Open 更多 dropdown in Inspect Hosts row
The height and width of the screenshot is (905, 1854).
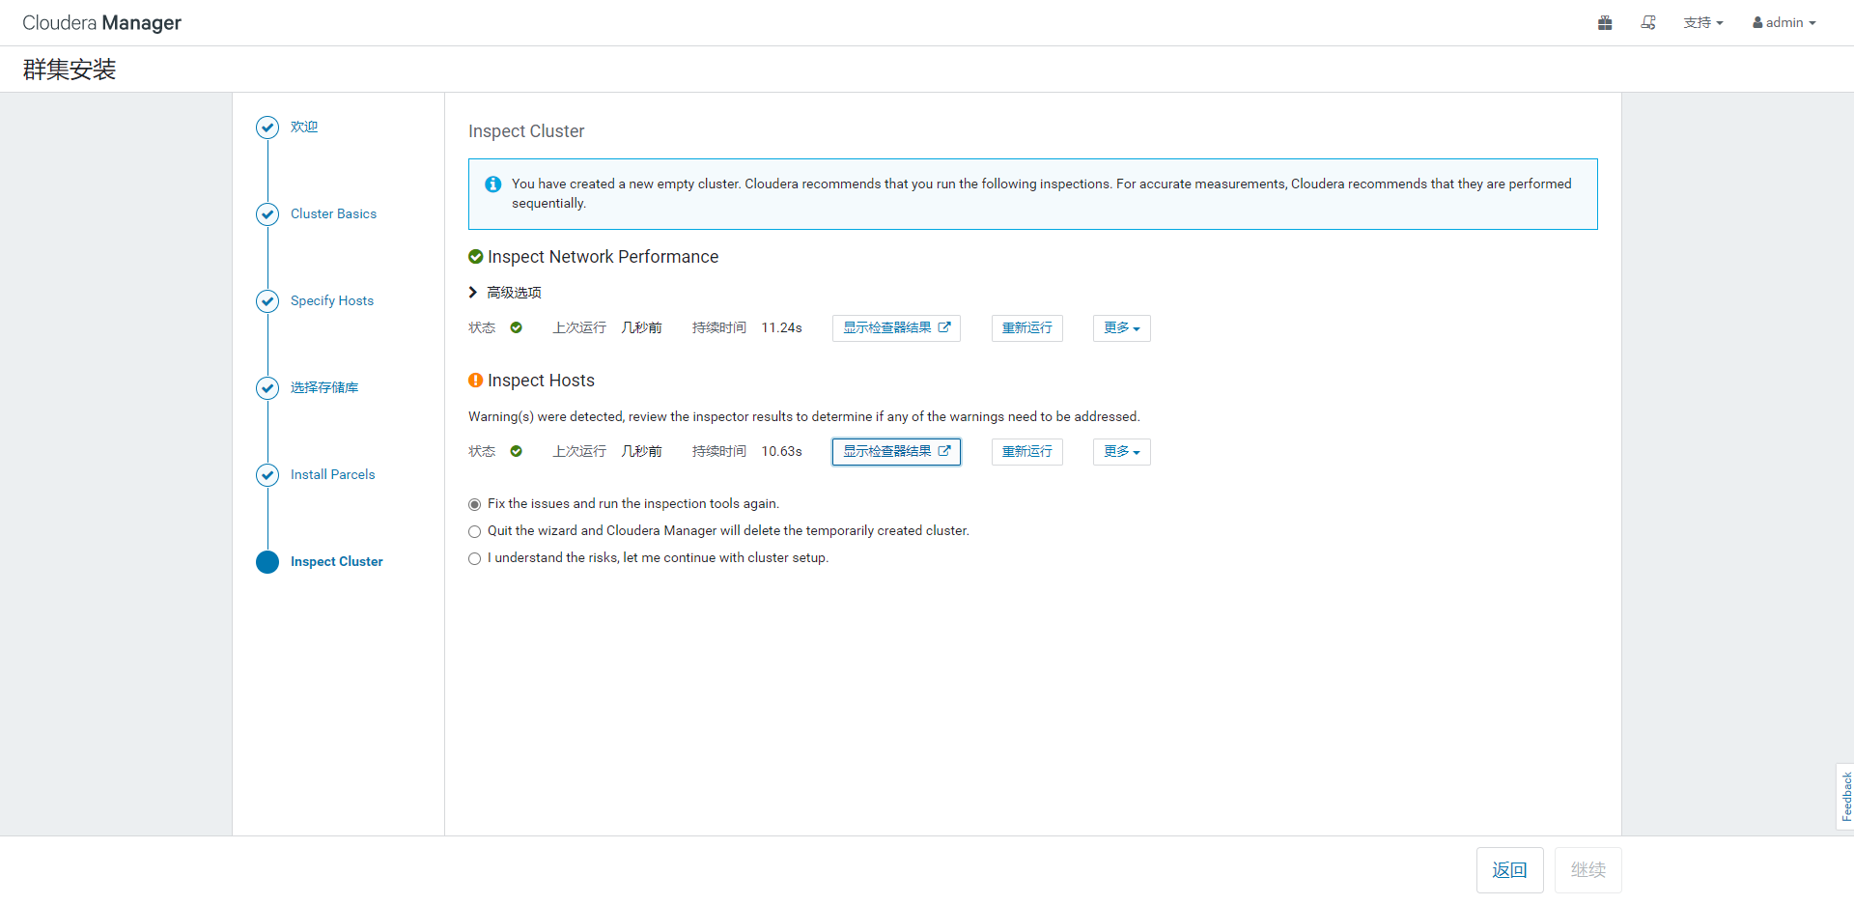[x=1121, y=452]
